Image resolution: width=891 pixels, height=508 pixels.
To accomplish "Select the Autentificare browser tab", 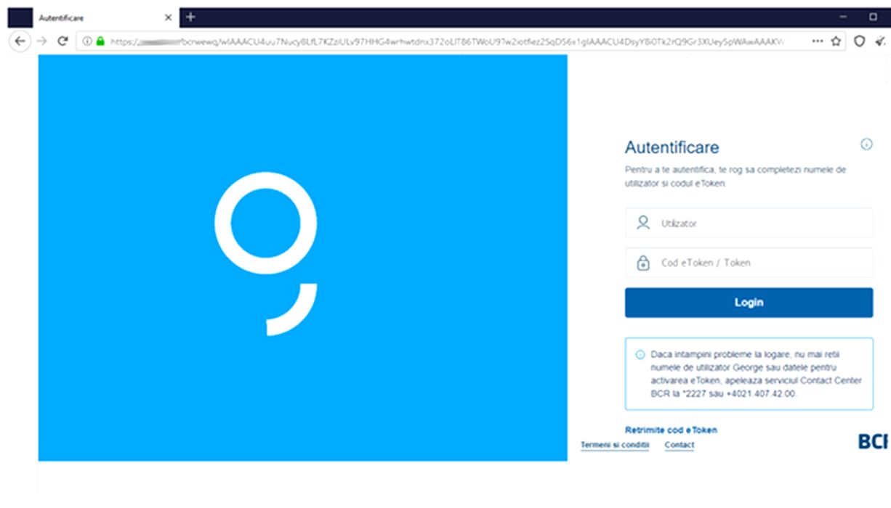I will pyautogui.click(x=94, y=17).
